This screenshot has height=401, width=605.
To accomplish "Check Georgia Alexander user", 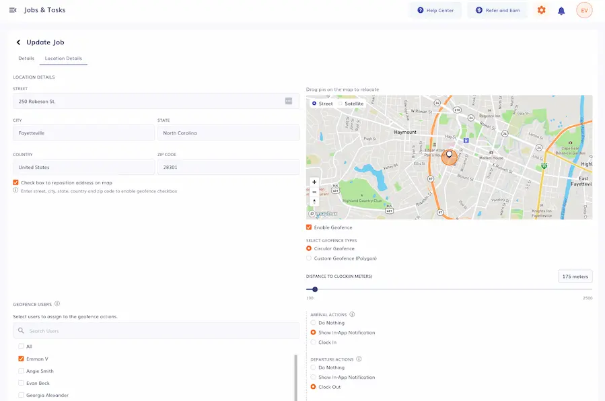I will tap(21, 395).
